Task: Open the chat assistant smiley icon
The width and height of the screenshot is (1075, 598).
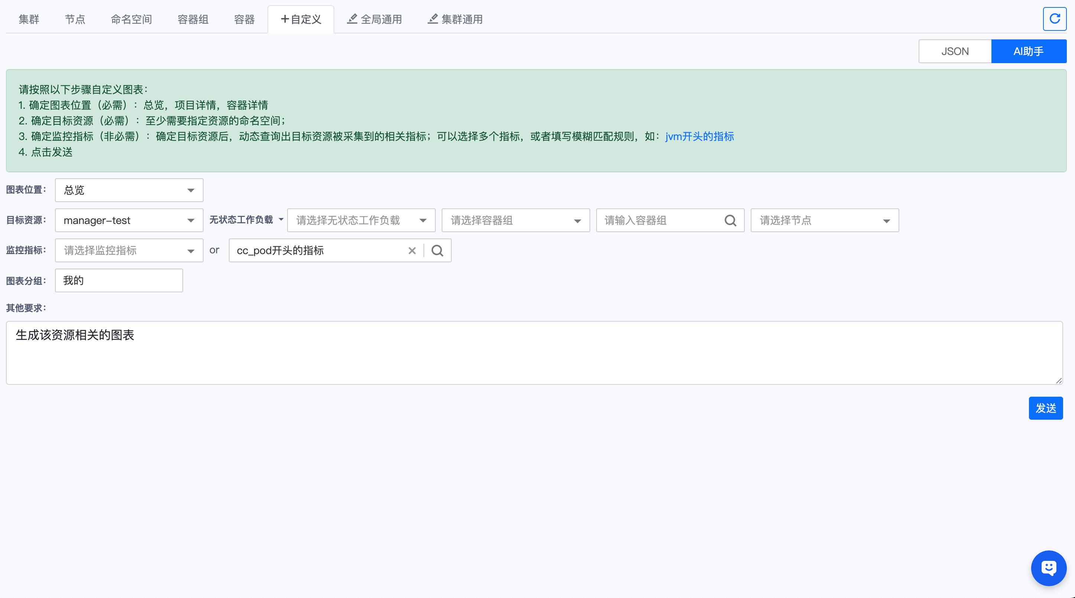Action: pos(1048,568)
